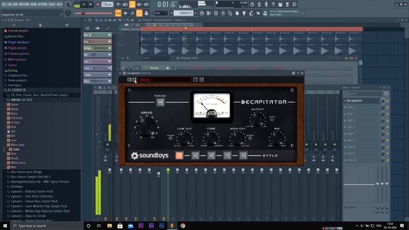Open the FILE menu
The height and width of the screenshot is (230, 409).
pos(4,4)
